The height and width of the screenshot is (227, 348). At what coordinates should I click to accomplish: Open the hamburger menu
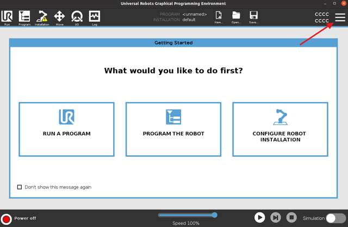coord(340,17)
